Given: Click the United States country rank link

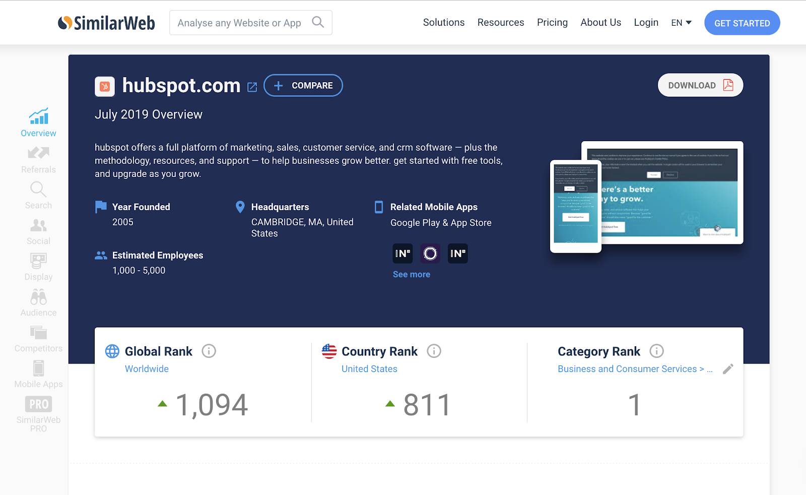Looking at the screenshot, I should tap(369, 368).
